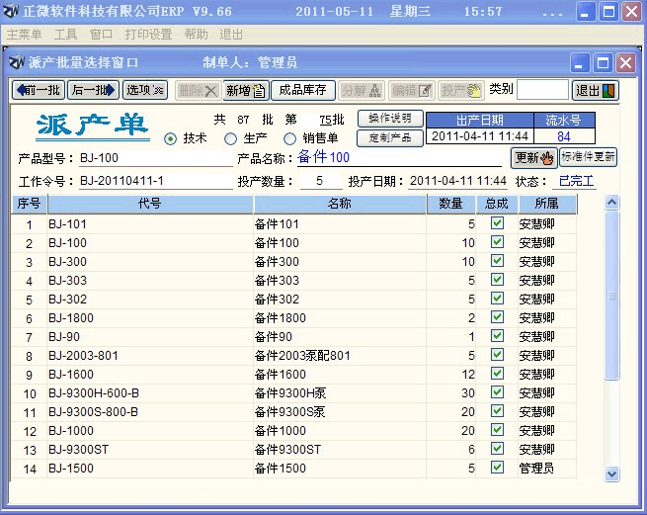
Task: Click the 前一批 previous batch button
Action: click(38, 90)
